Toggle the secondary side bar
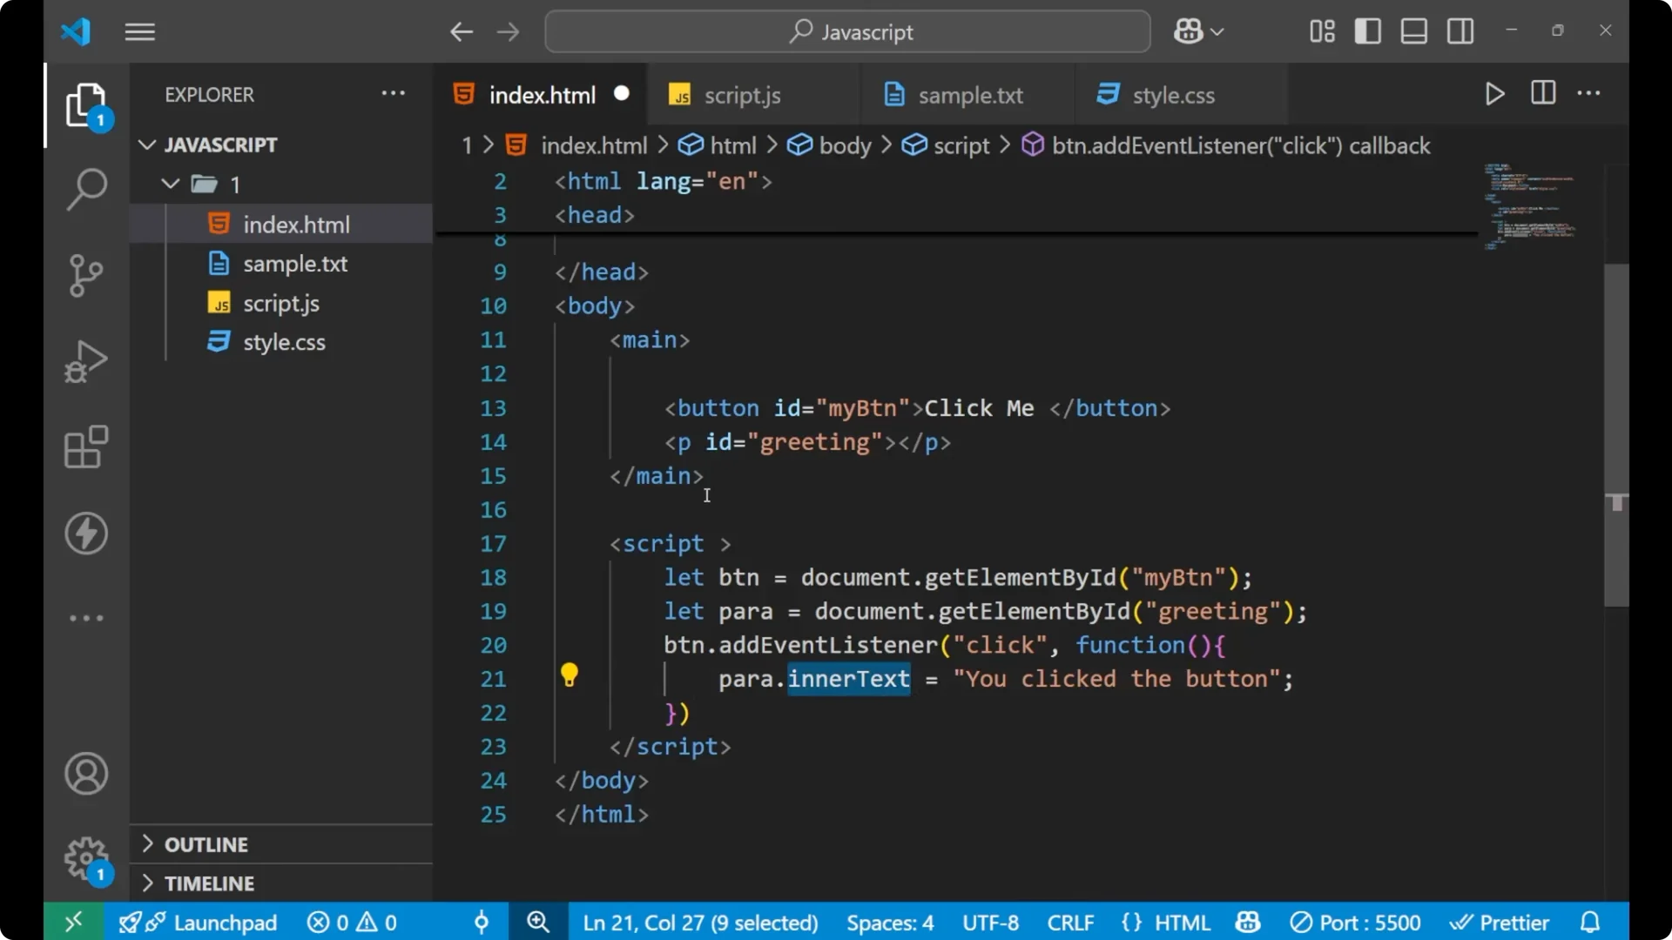 (1460, 30)
